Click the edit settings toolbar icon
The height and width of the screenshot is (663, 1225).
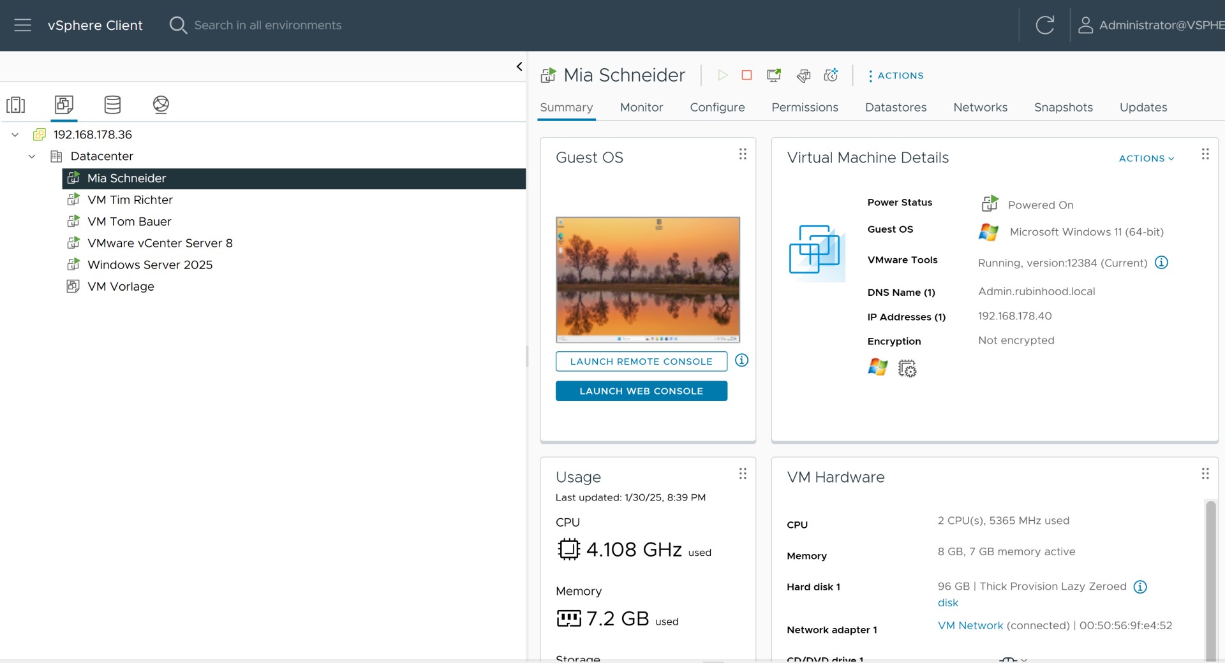803,76
